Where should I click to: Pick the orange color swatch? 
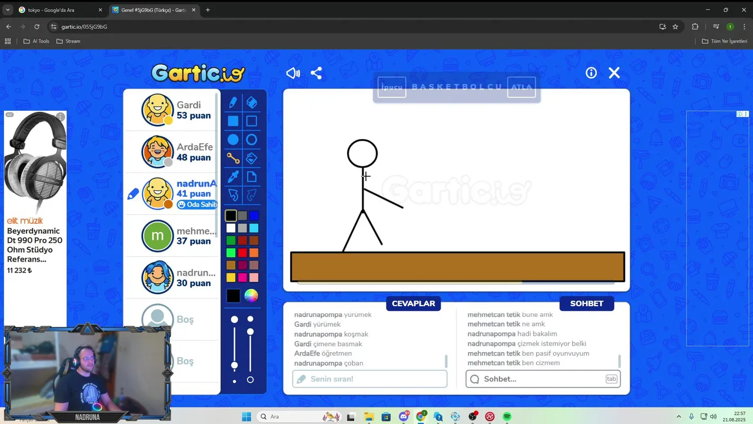[x=254, y=253]
